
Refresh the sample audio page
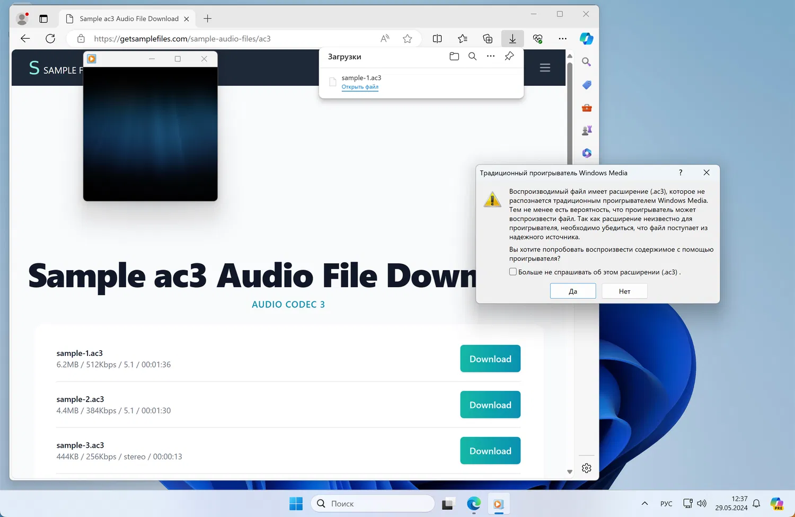click(x=50, y=39)
